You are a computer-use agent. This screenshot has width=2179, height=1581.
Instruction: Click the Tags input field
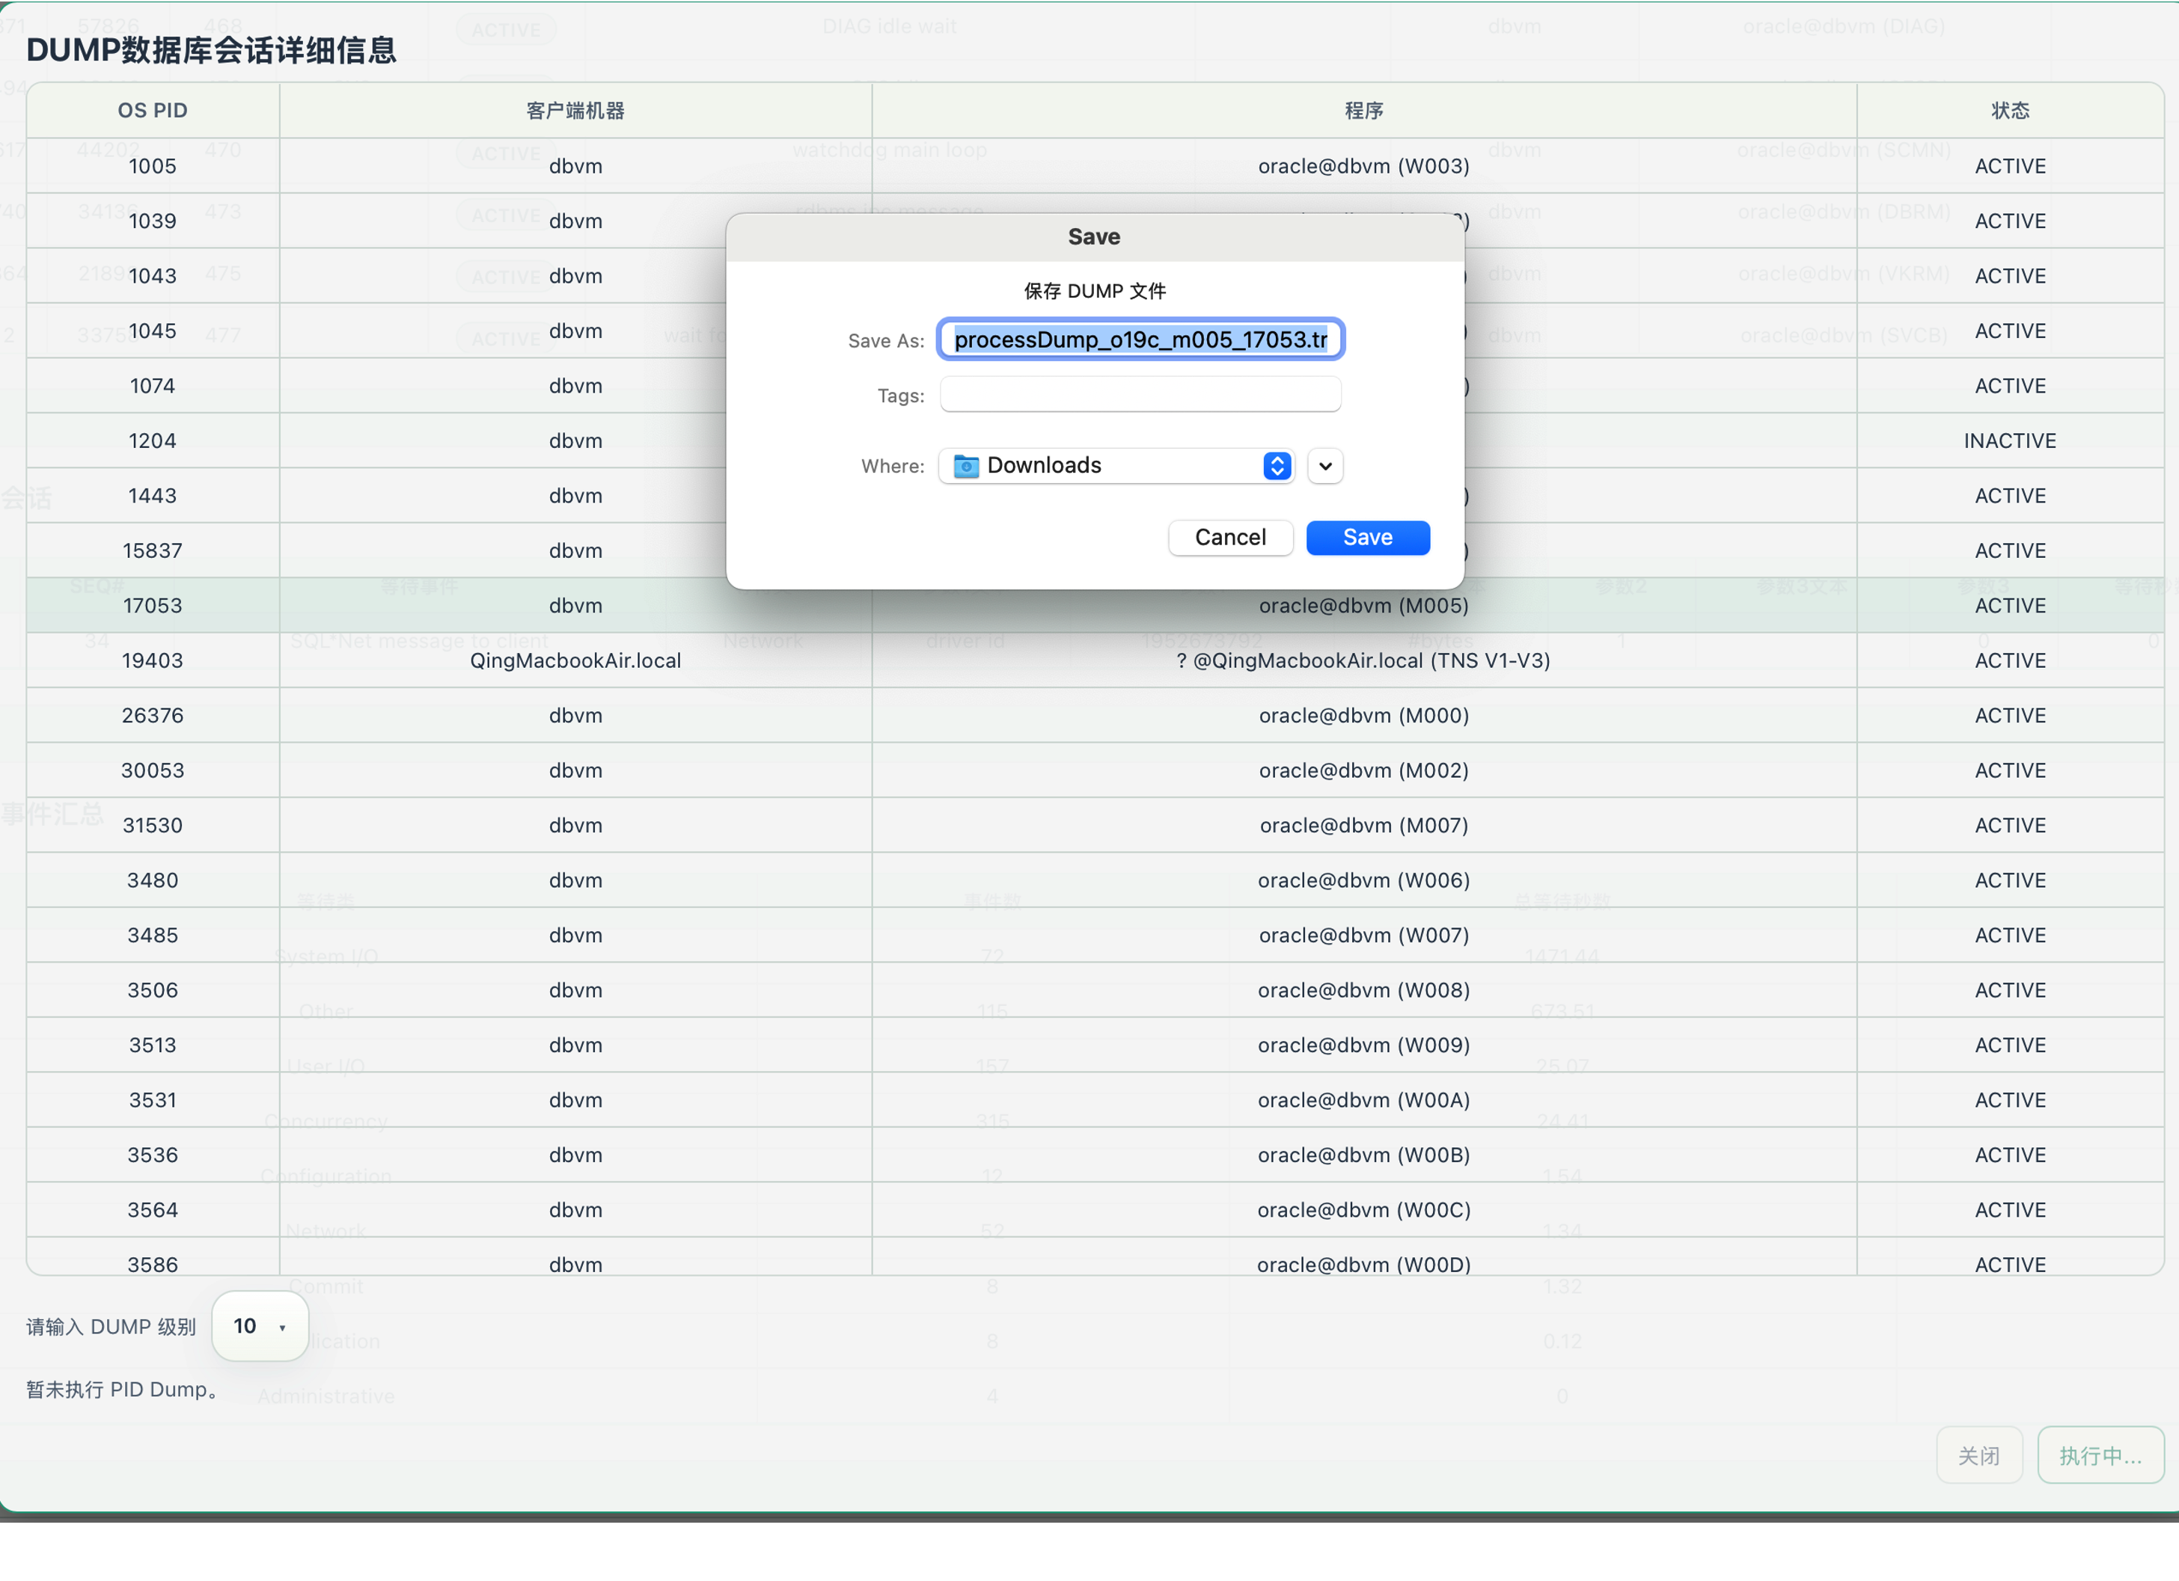tap(1140, 395)
